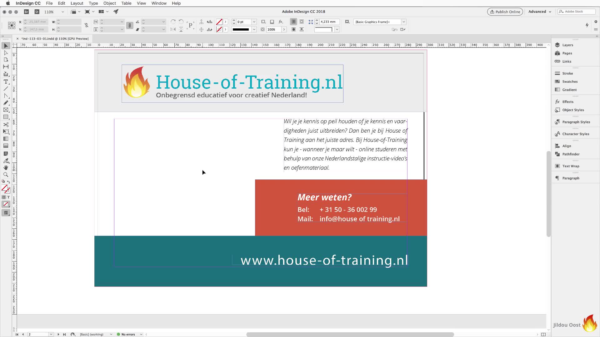This screenshot has height=337, width=600.
Task: Click the GPU performance rocket icon
Action: pyautogui.click(x=116, y=12)
